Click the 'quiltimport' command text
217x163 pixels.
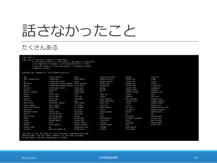click(105, 118)
